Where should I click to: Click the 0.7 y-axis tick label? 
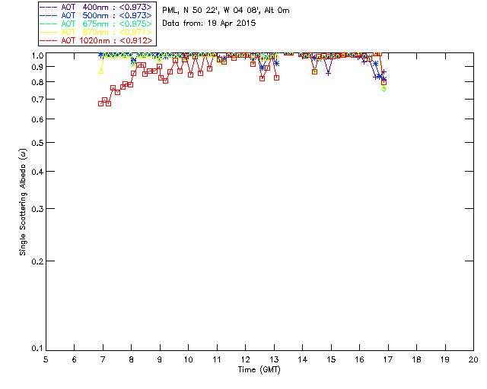click(37, 100)
